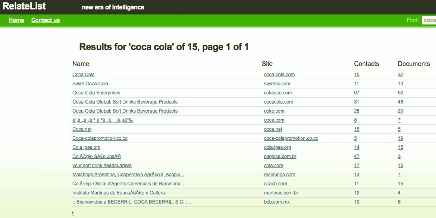Image resolution: width=436 pixels, height=218 pixels.
Task: Visit the saojose.com.br site link
Action: pos(280,157)
